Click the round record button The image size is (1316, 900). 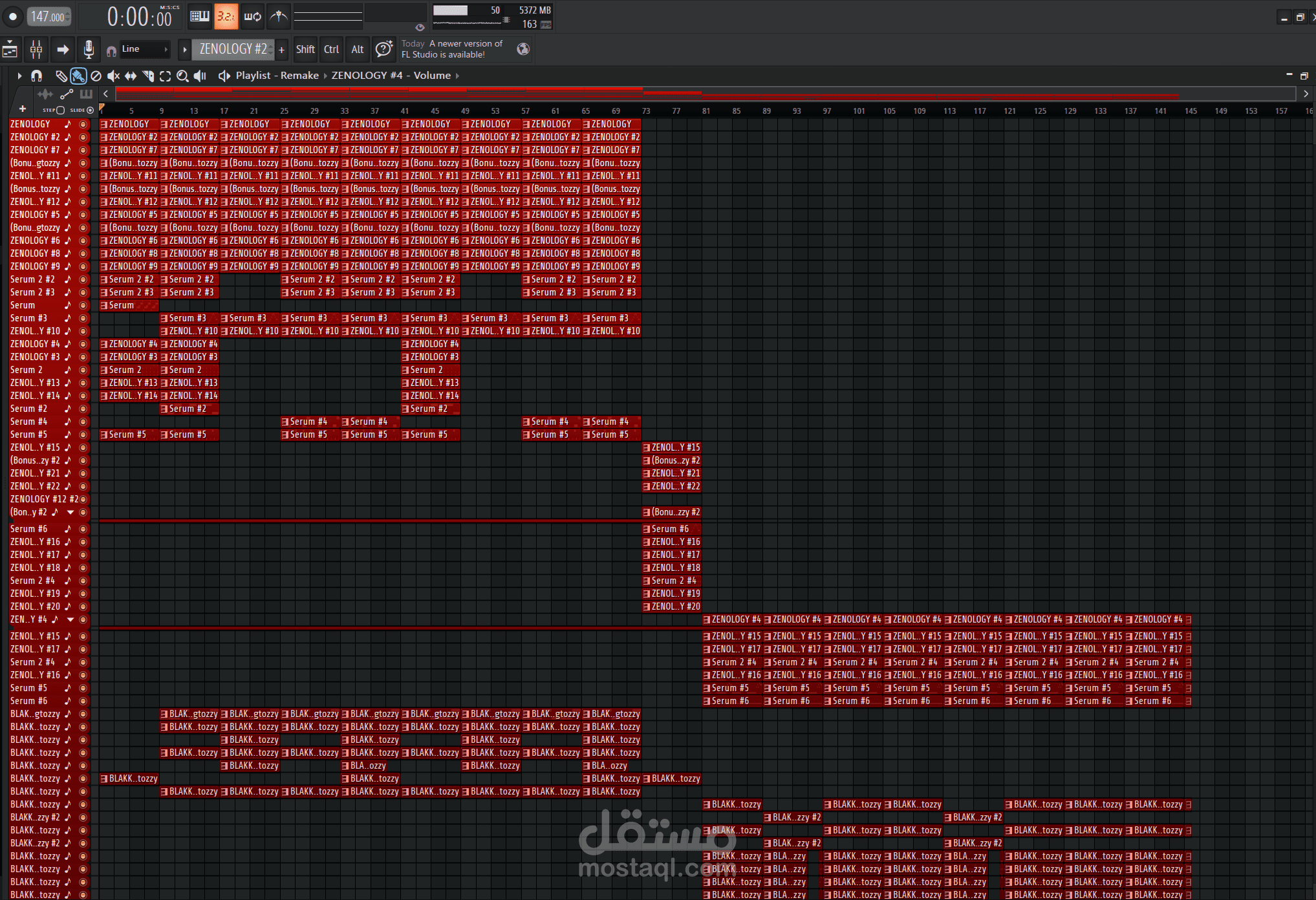click(x=12, y=17)
